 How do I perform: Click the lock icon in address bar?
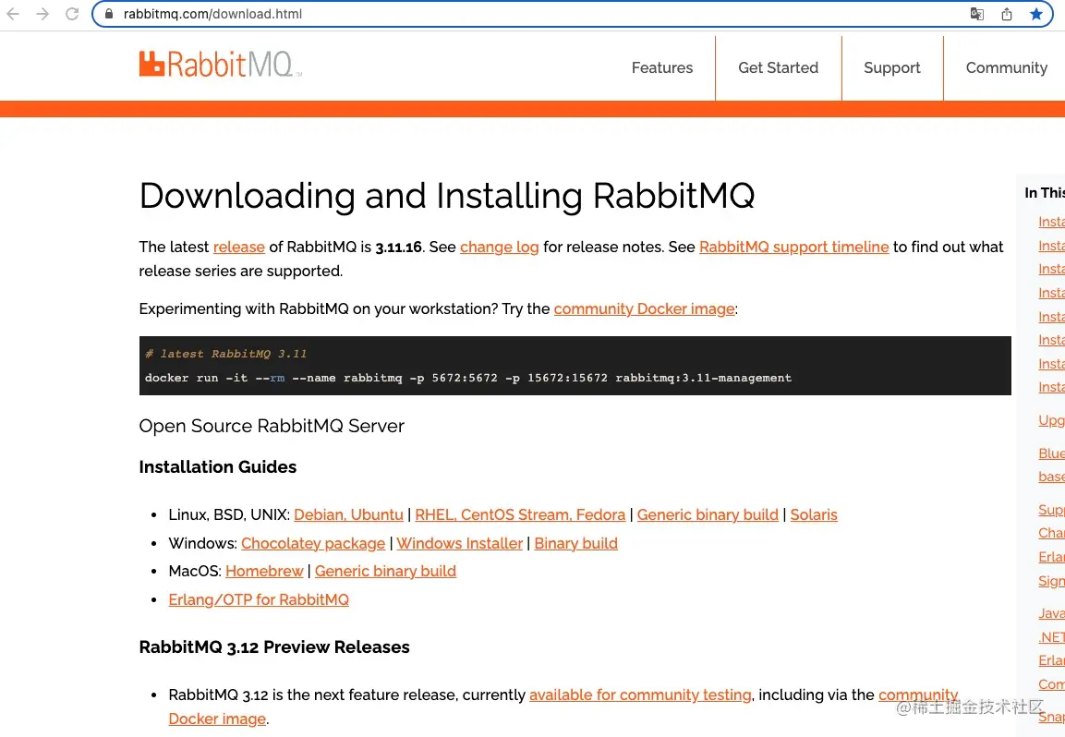(109, 14)
